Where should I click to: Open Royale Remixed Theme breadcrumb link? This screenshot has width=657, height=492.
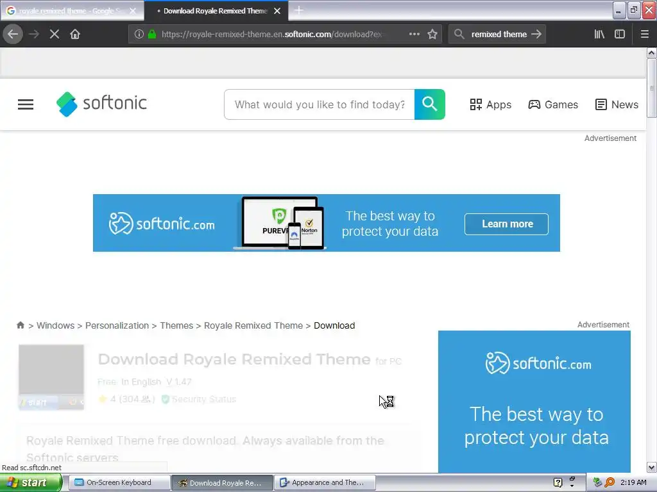click(253, 325)
